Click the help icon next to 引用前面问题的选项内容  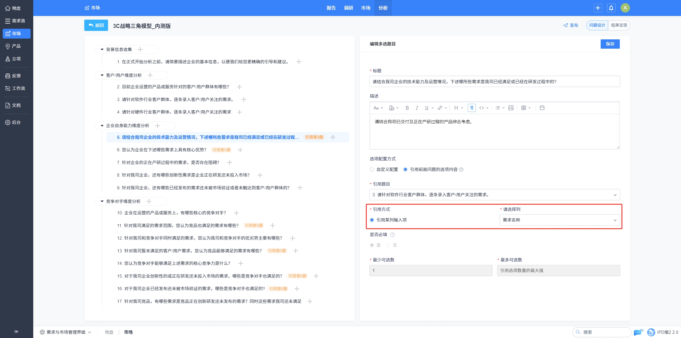[x=461, y=170]
